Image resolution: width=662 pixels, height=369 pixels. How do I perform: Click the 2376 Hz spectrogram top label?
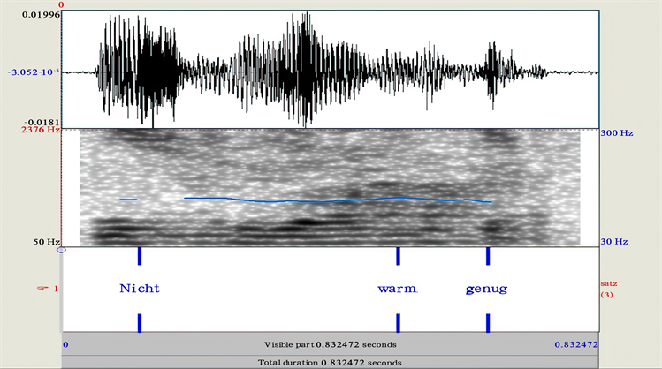click(x=42, y=128)
